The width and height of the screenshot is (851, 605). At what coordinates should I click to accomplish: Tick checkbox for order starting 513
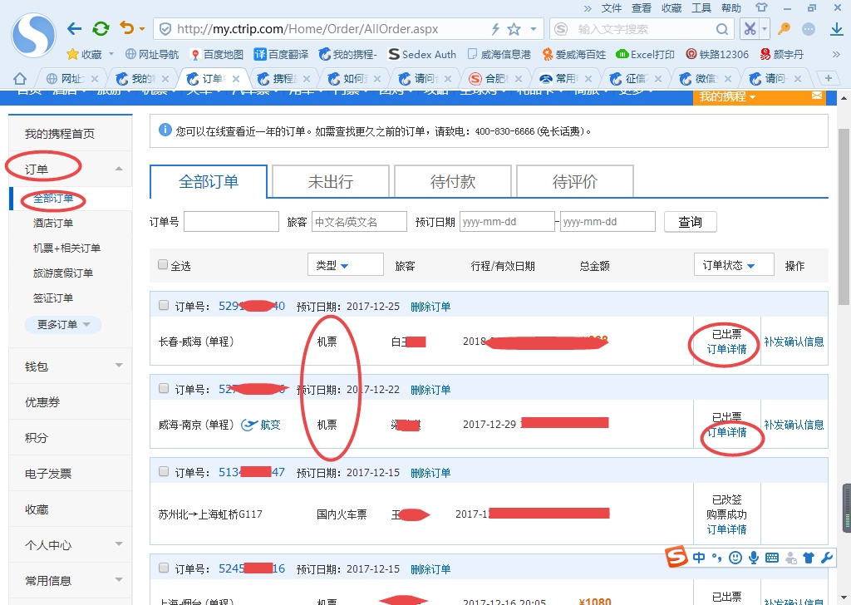click(164, 471)
